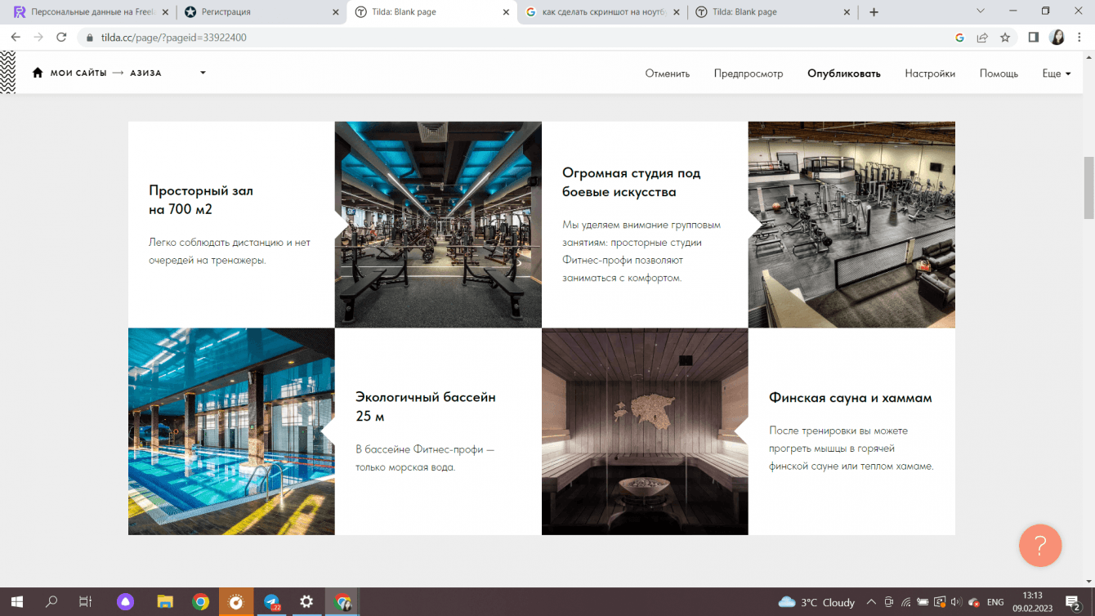Image resolution: width=1095 pixels, height=616 pixels.
Task: Close the Регистрация tab
Action: coord(336,12)
